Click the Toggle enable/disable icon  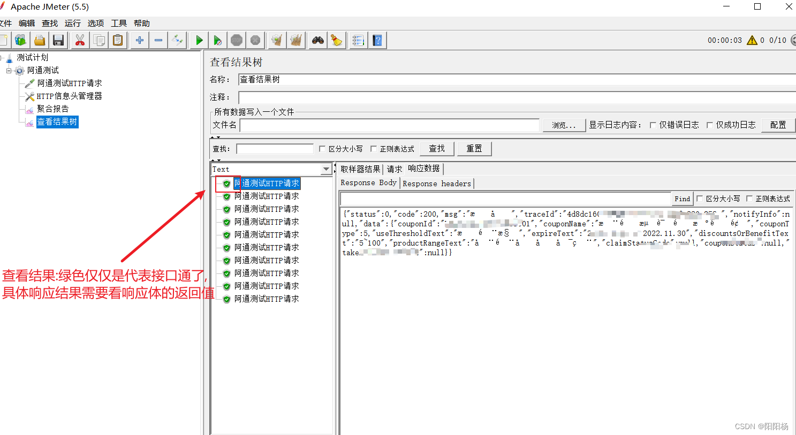click(x=177, y=40)
